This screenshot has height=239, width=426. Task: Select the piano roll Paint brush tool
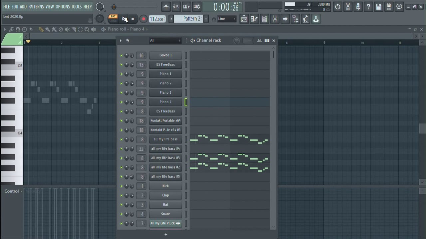pos(48,30)
